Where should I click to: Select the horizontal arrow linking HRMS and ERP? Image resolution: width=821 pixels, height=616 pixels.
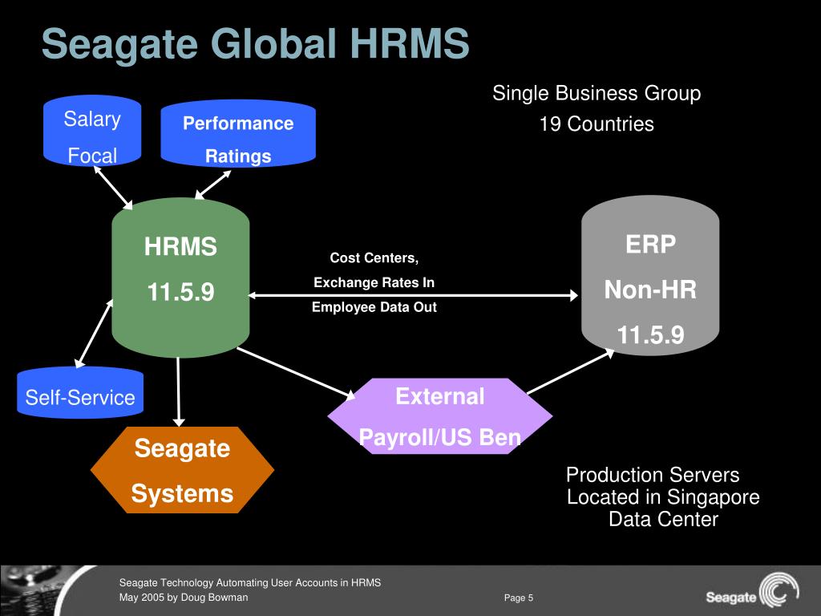pyautogui.click(x=414, y=295)
